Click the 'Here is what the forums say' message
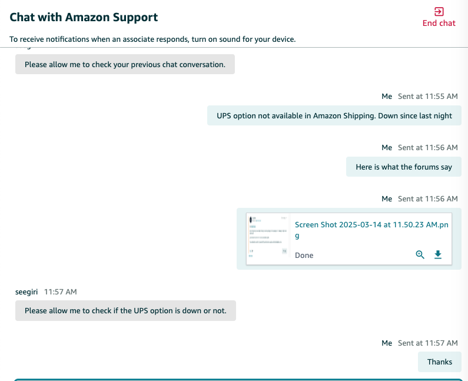 [404, 167]
